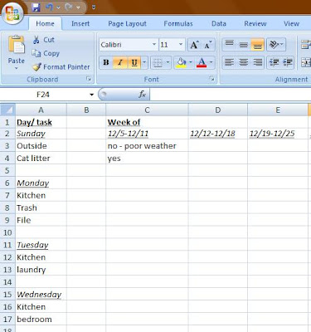311x332 pixels.
Task: Expand the Paste options arrow
Action: (x=16, y=68)
